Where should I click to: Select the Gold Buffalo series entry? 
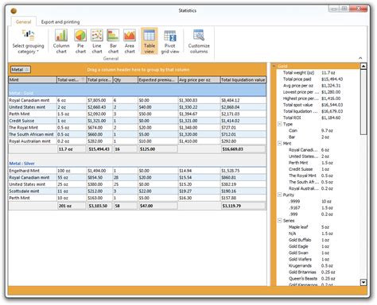(x=318, y=240)
